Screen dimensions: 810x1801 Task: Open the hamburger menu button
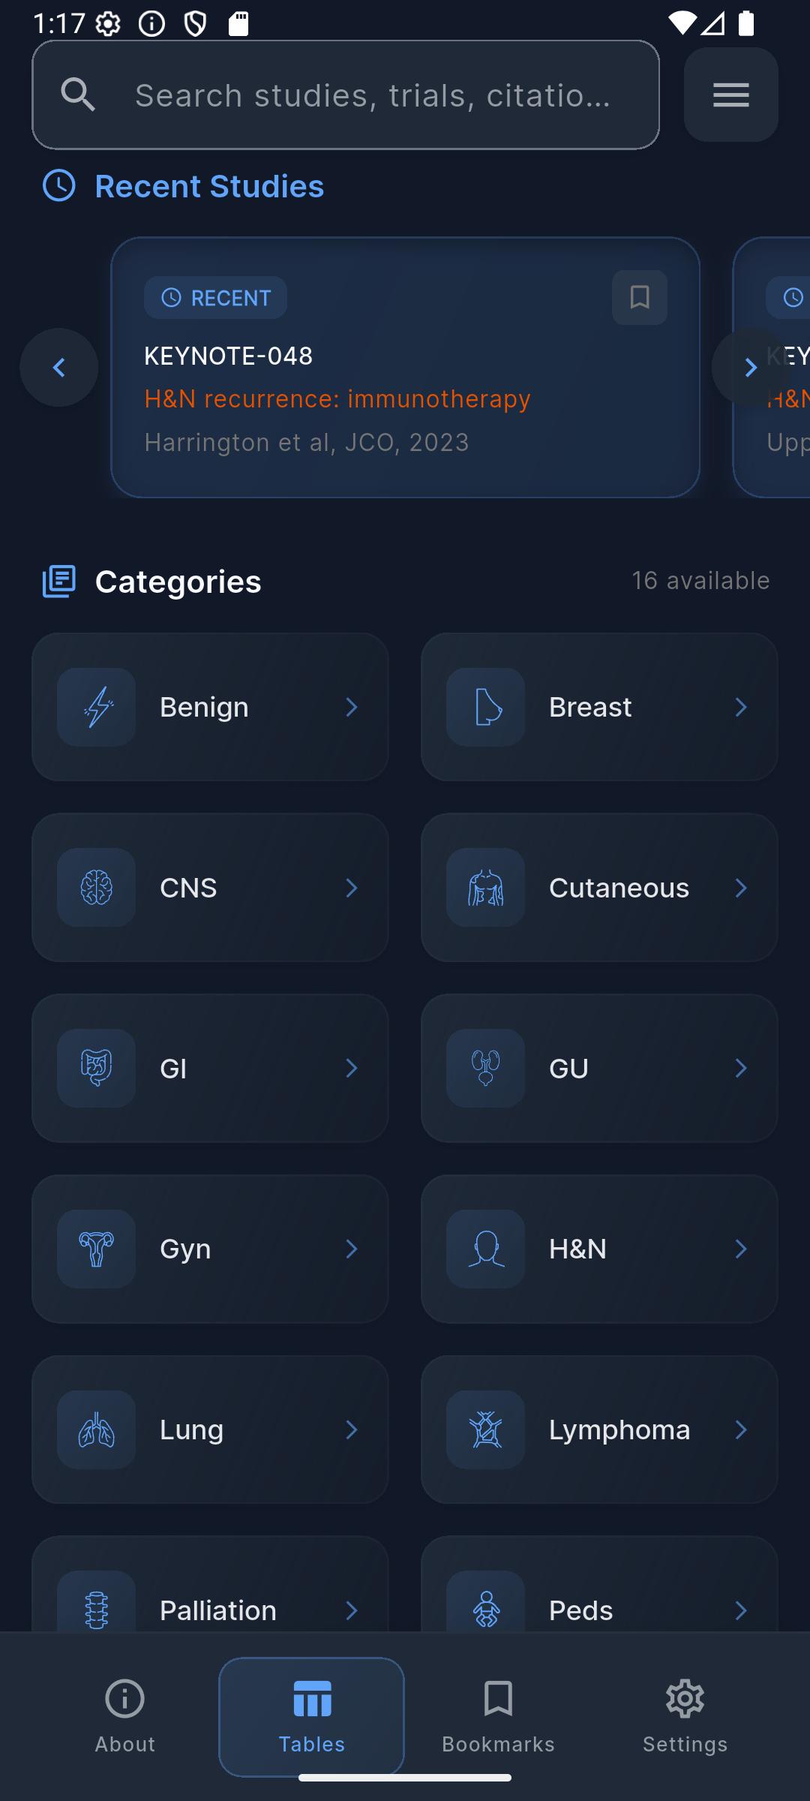730,95
